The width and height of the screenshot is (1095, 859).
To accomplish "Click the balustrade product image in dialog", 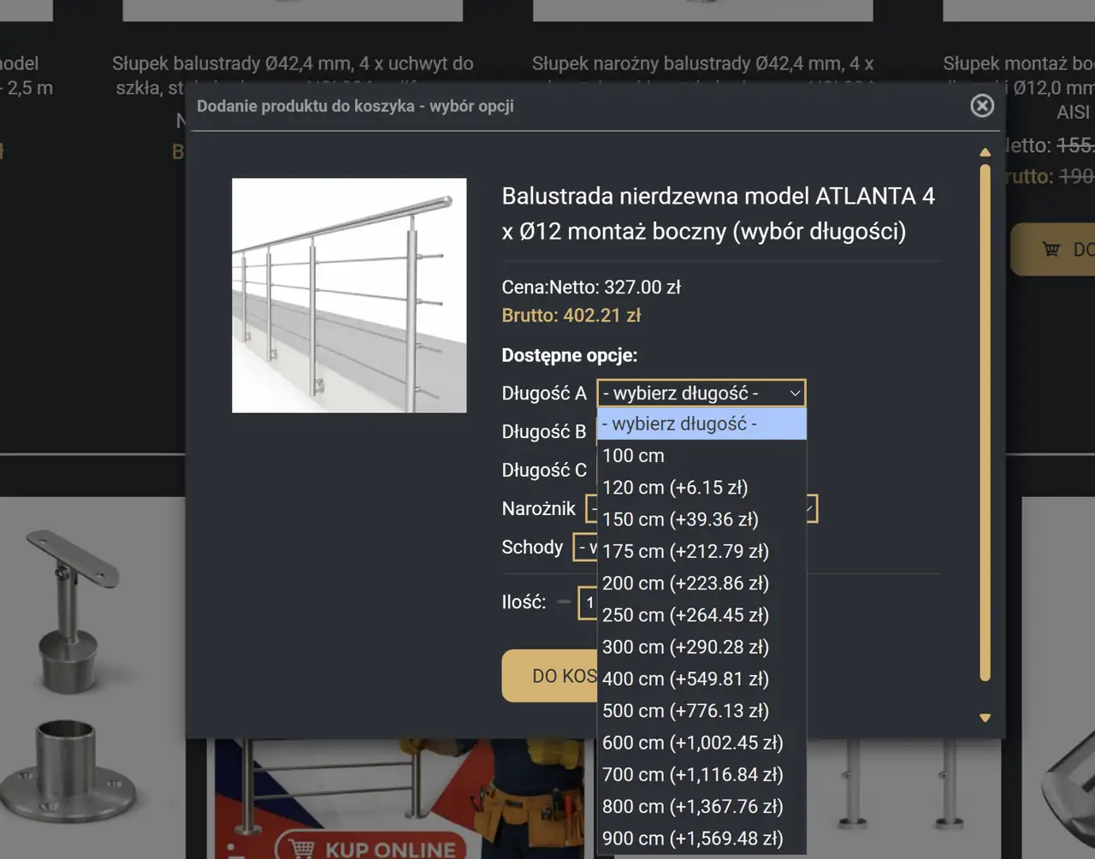I will click(349, 295).
